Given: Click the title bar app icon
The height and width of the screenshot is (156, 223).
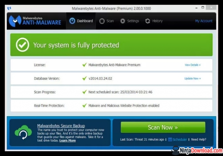Looking at the screenshot, I should 9,8.
